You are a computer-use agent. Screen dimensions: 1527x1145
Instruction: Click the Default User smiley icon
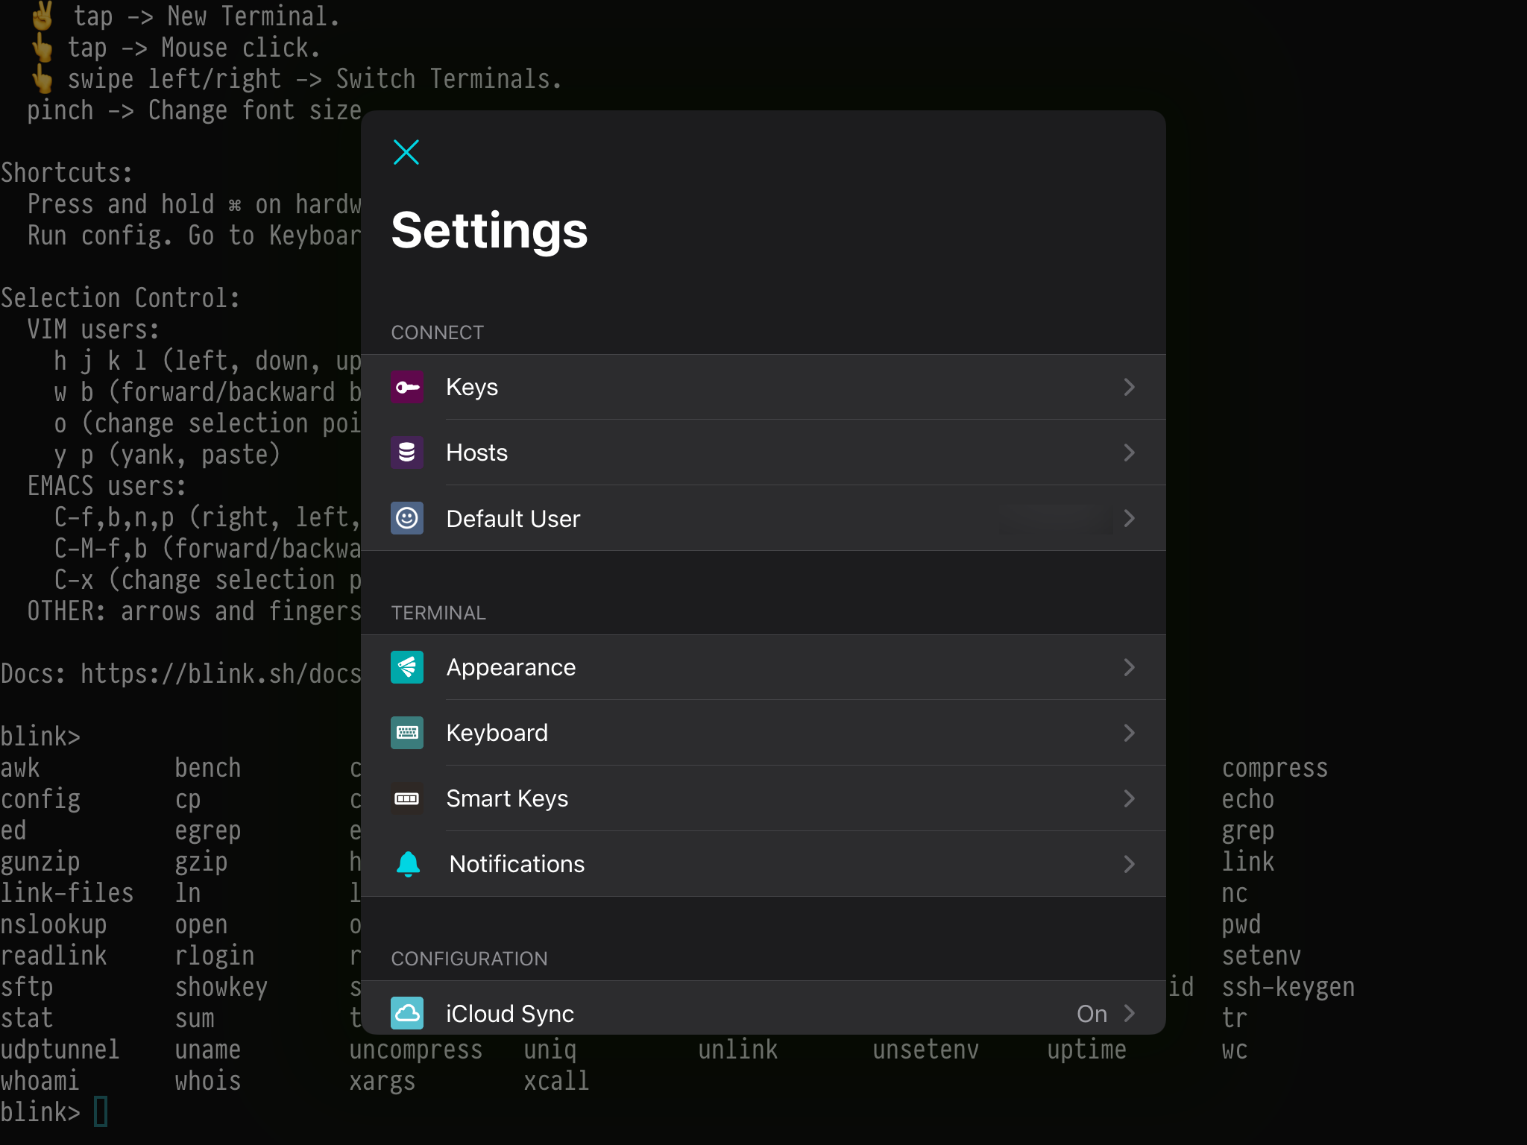click(407, 518)
